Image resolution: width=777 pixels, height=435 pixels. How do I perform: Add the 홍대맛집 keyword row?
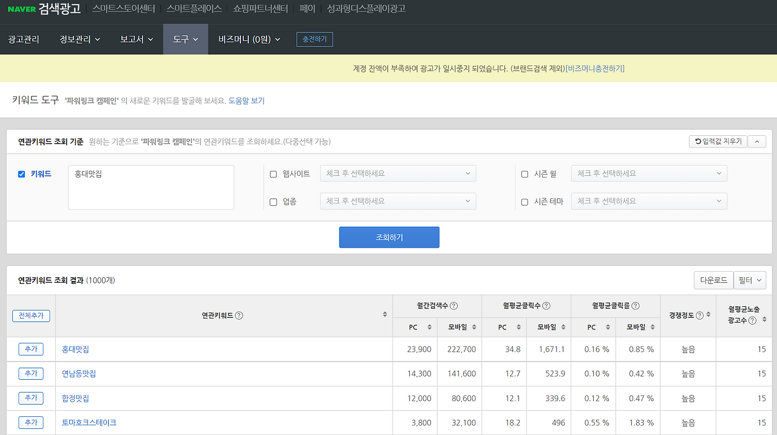click(31, 349)
